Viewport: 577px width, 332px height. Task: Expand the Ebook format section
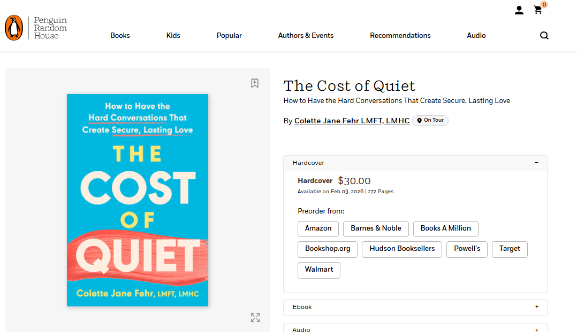coord(415,307)
